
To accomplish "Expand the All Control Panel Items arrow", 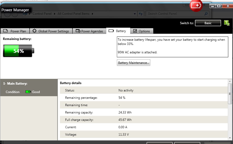I will [x=92, y=14].
